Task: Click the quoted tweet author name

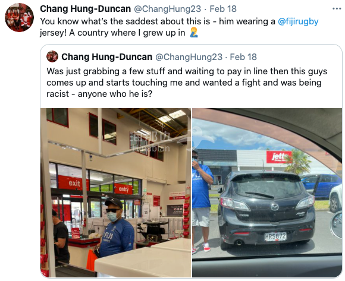Action: 106,57
